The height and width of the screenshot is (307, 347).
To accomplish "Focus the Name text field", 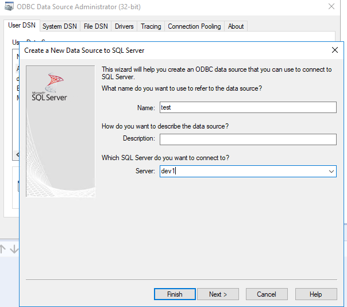I will [248, 107].
